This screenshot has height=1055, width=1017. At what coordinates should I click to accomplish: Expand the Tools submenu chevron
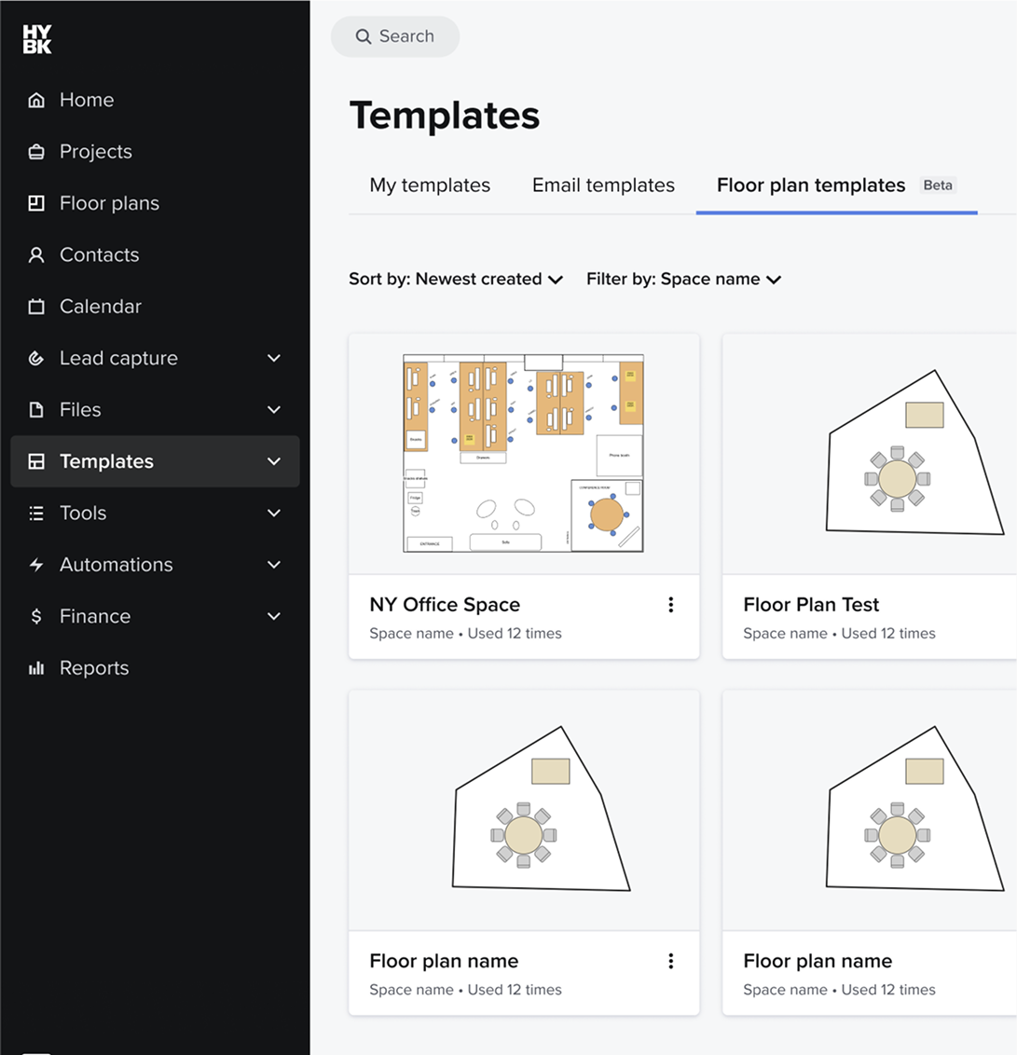[x=274, y=514]
